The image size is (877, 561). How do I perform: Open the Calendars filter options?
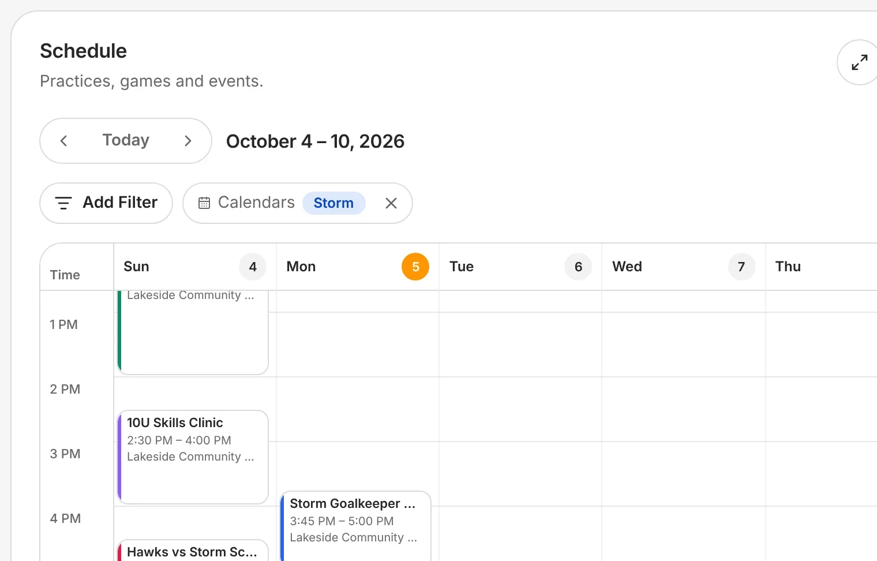(x=256, y=203)
